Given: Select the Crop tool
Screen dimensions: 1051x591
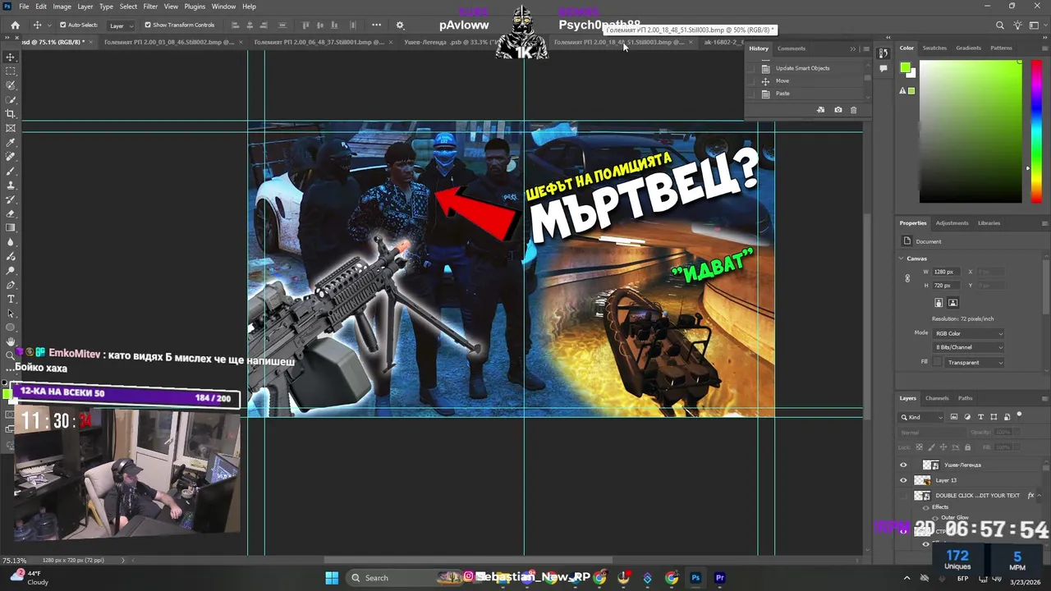Looking at the screenshot, I should coord(11,114).
